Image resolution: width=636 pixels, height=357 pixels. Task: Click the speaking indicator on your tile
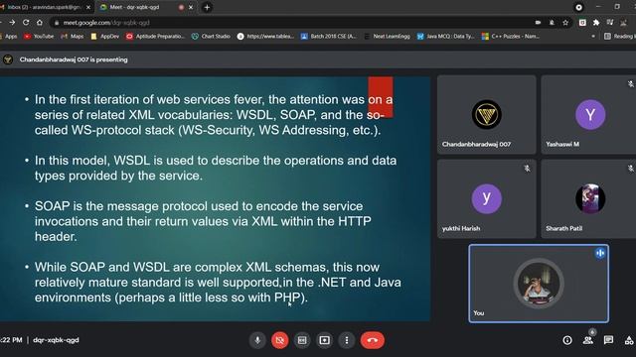click(x=600, y=254)
